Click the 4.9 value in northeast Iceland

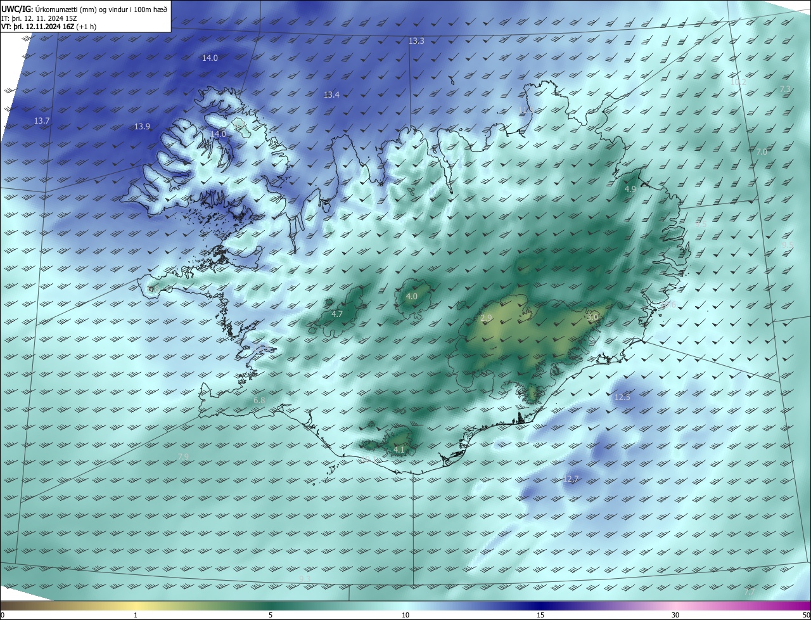(630, 190)
